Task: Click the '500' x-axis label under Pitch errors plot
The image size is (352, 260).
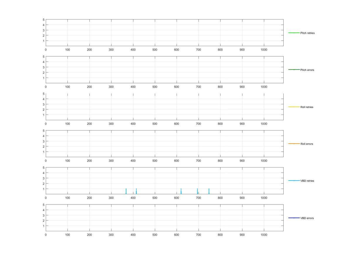Action: pyautogui.click(x=155, y=87)
